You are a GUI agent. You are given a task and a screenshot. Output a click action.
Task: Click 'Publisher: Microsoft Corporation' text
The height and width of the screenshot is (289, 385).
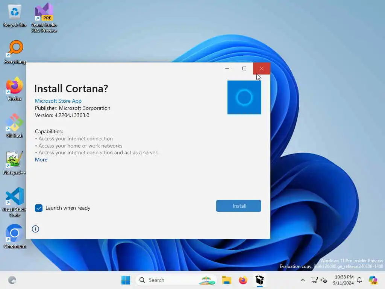[73, 108]
